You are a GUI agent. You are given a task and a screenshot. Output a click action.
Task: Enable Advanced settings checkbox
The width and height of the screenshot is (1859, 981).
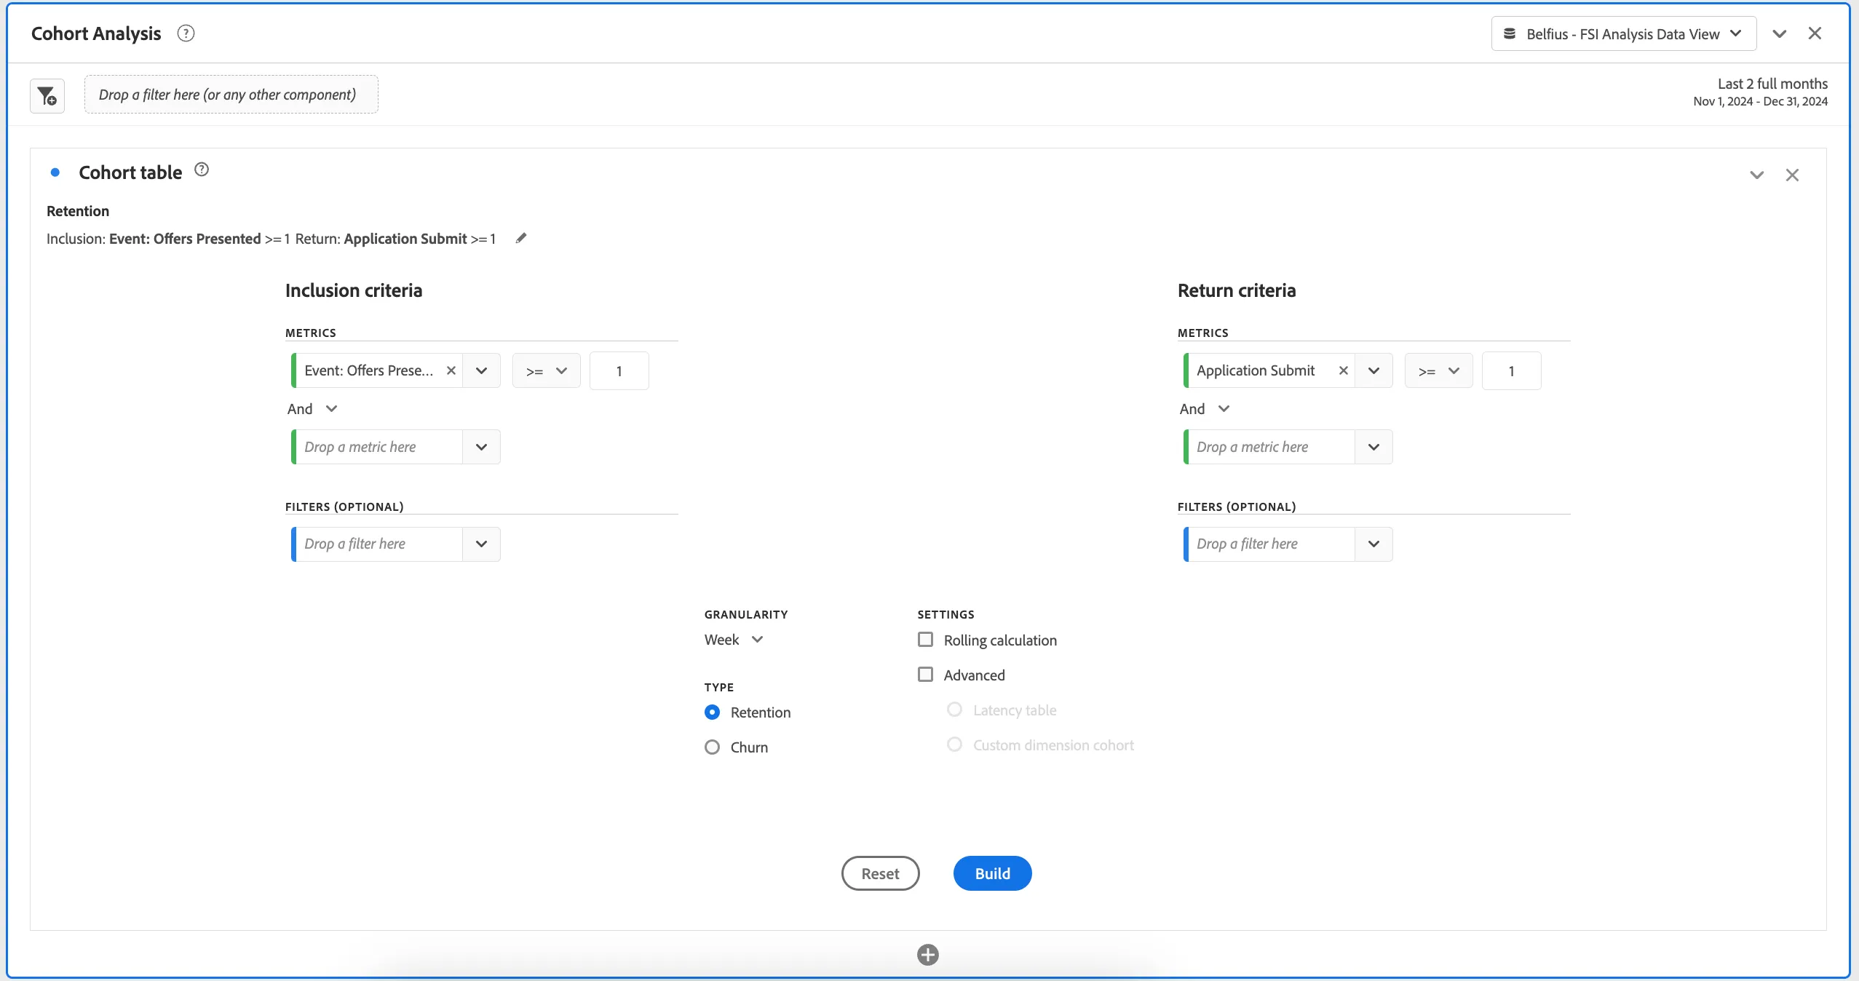(926, 675)
